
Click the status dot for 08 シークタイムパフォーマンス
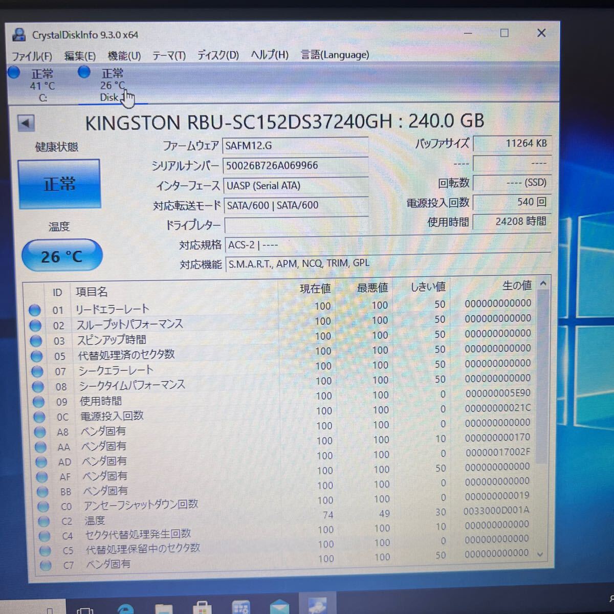[x=38, y=387]
